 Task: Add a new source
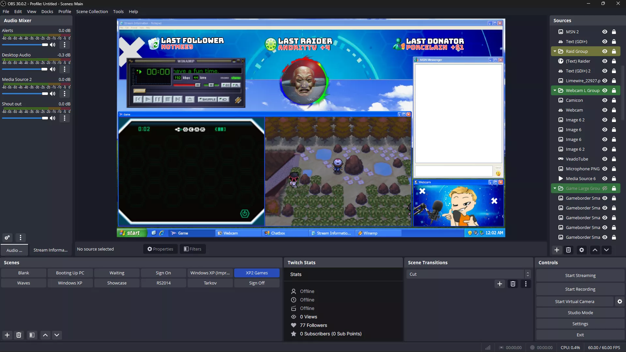coord(557,250)
